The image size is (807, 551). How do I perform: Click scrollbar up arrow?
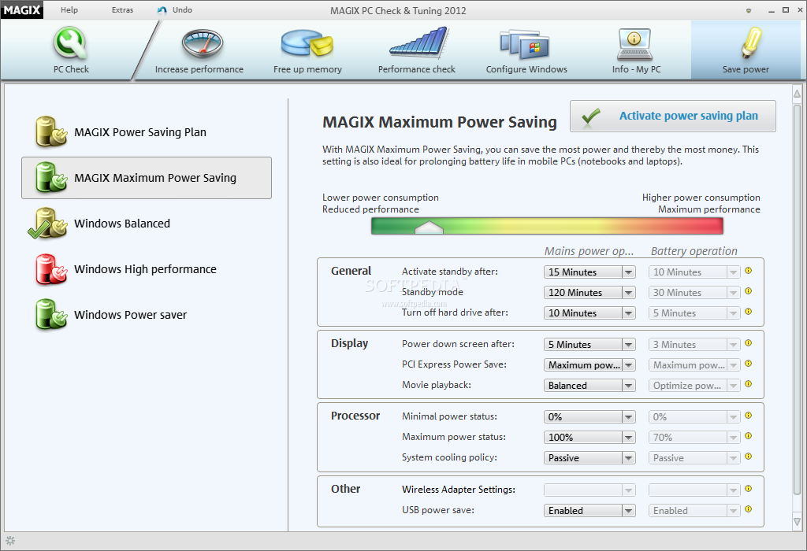pyautogui.click(x=797, y=94)
